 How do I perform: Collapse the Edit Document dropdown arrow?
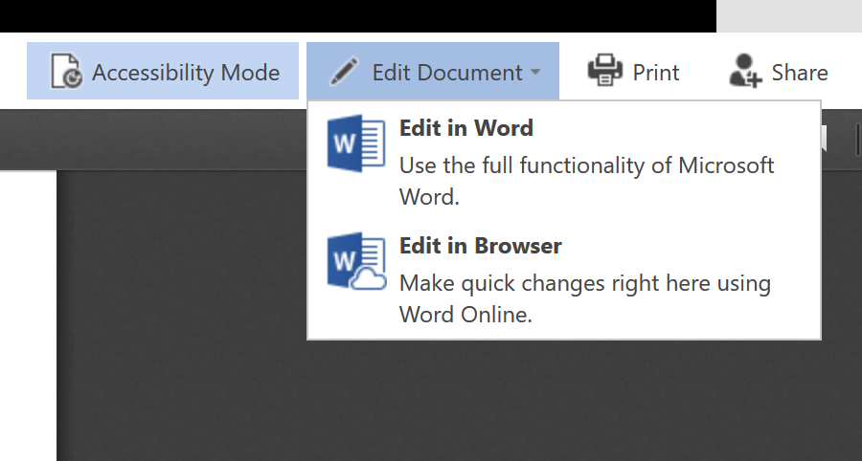[x=535, y=72]
